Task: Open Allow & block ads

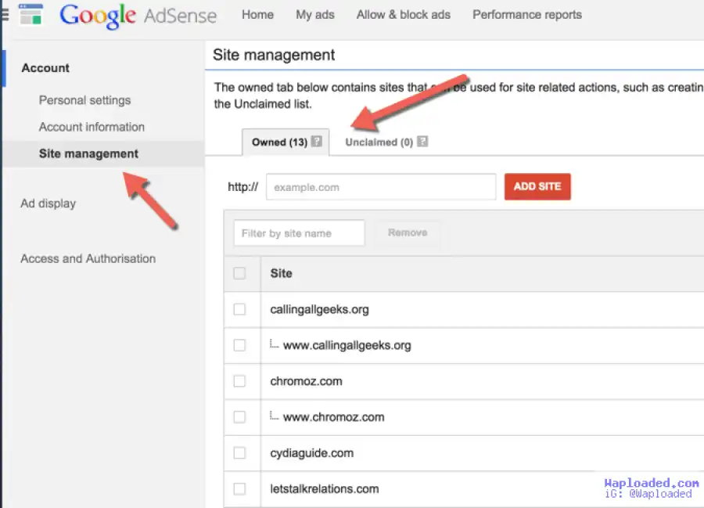Action: pos(404,15)
